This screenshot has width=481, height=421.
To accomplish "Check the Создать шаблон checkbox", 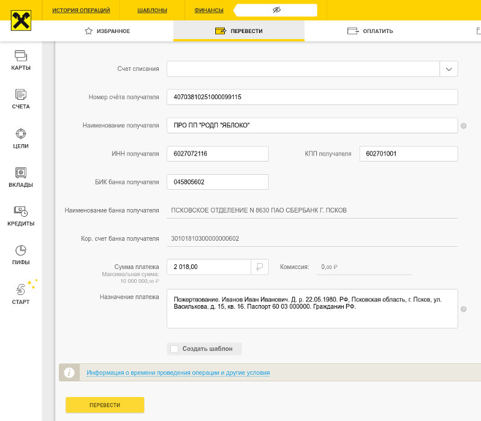I will pos(174,349).
